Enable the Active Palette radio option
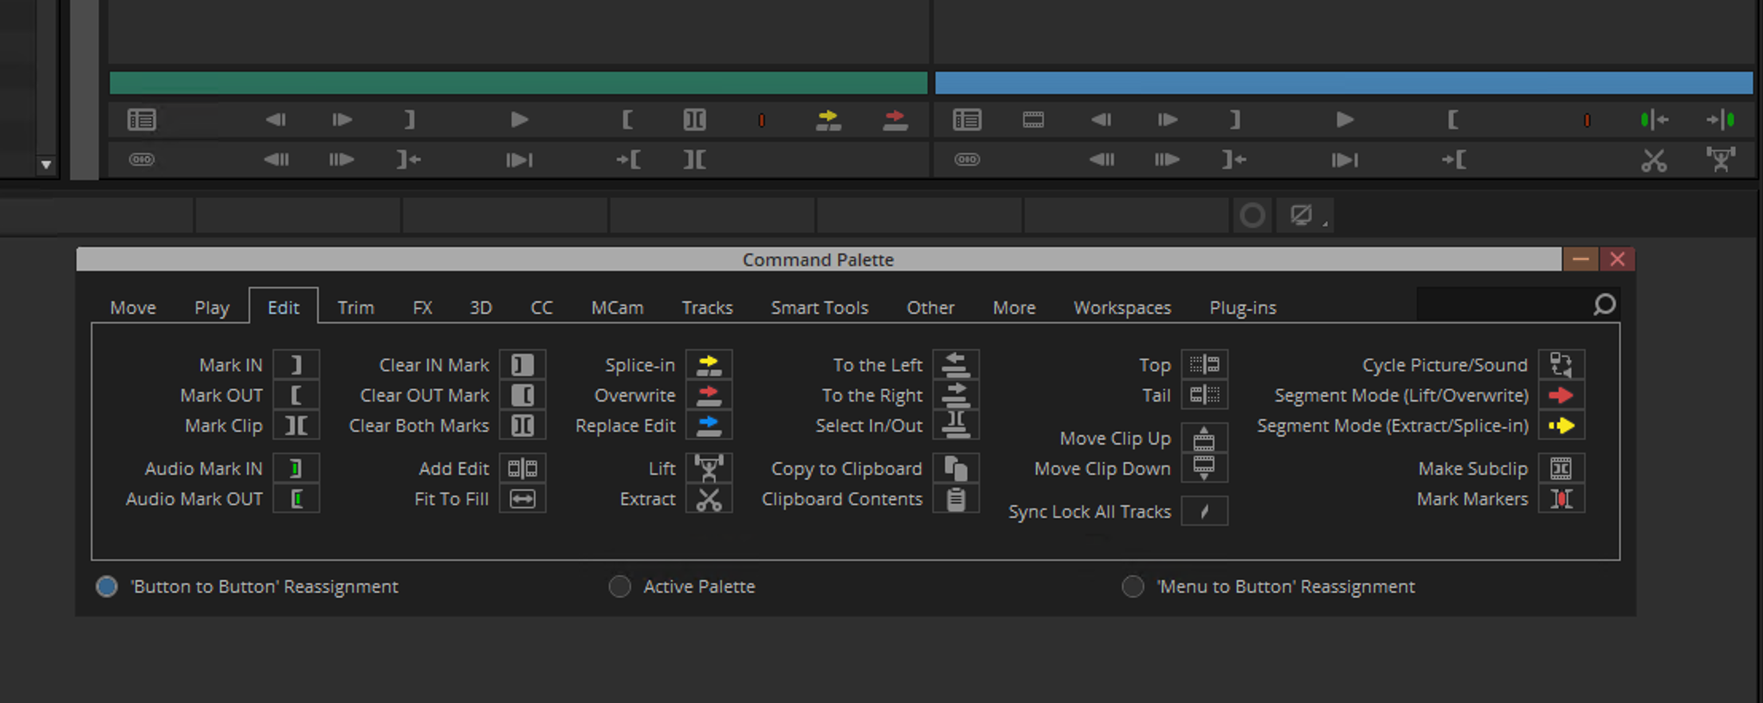This screenshot has height=703, width=1763. pos(619,587)
